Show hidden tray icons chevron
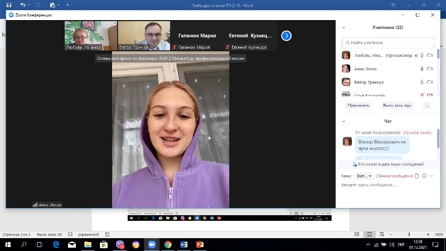This screenshot has height=251, width=446. point(368,245)
